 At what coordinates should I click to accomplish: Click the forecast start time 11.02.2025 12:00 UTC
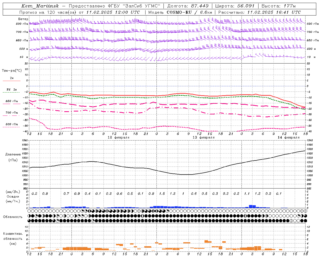coord(113,12)
